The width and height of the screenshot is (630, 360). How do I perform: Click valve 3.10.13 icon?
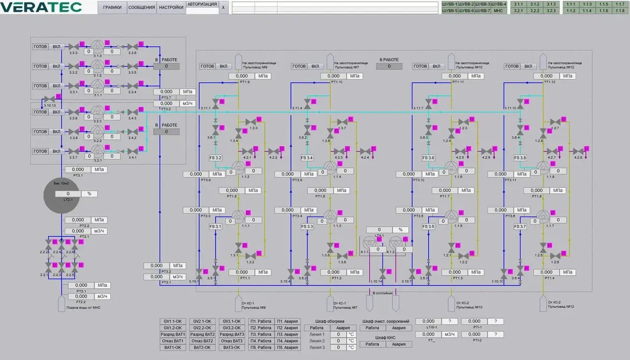[49, 99]
